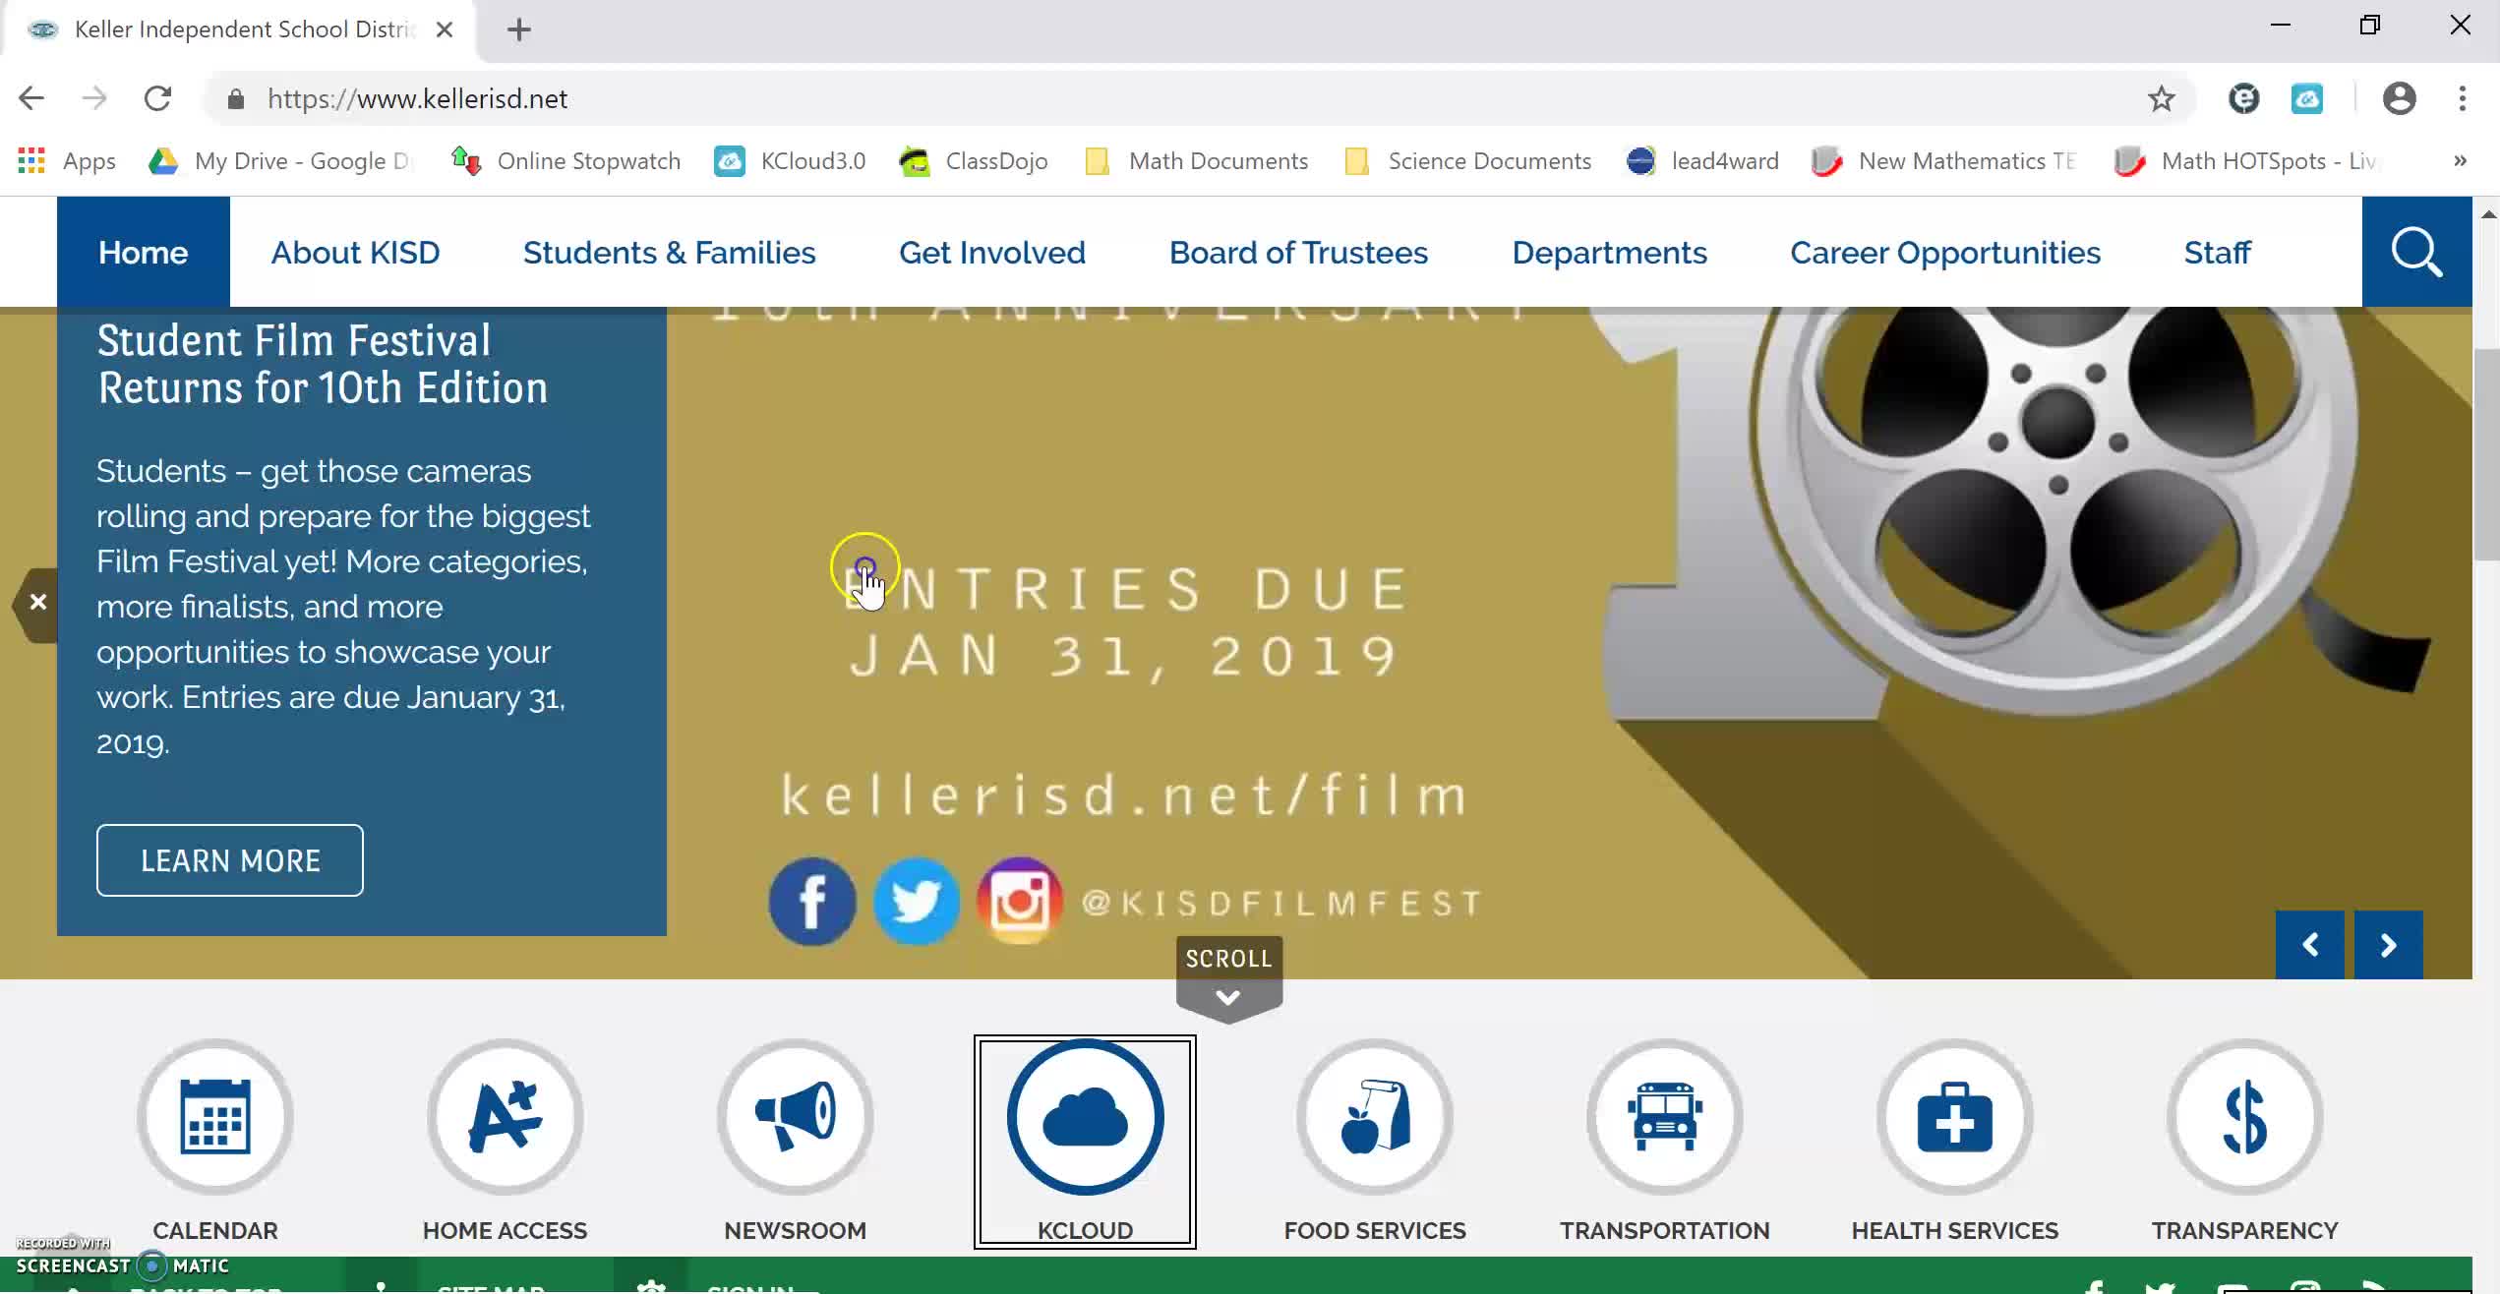Image resolution: width=2500 pixels, height=1294 pixels.
Task: Click the Twitter icon in banner
Action: click(916, 902)
